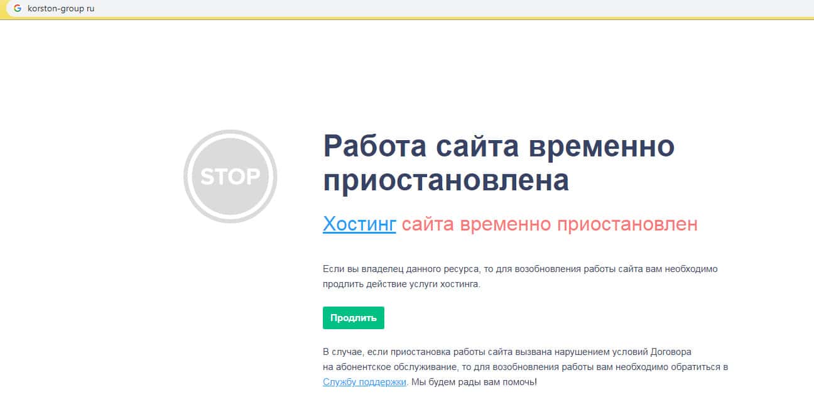Click the red word "временно" in the subtitle
This screenshot has width=814, height=414.
(504, 224)
